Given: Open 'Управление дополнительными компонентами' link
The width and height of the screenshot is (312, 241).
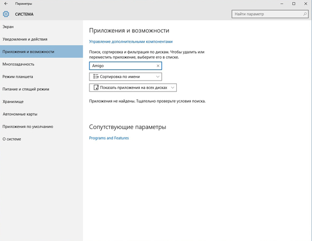Looking at the screenshot, I should (x=131, y=41).
